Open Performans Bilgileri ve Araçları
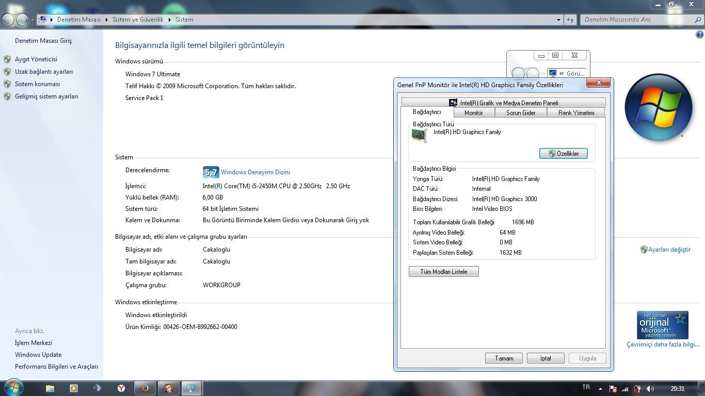 tap(56, 367)
